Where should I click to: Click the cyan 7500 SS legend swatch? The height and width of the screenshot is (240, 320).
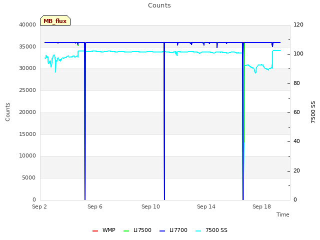pos(198,231)
